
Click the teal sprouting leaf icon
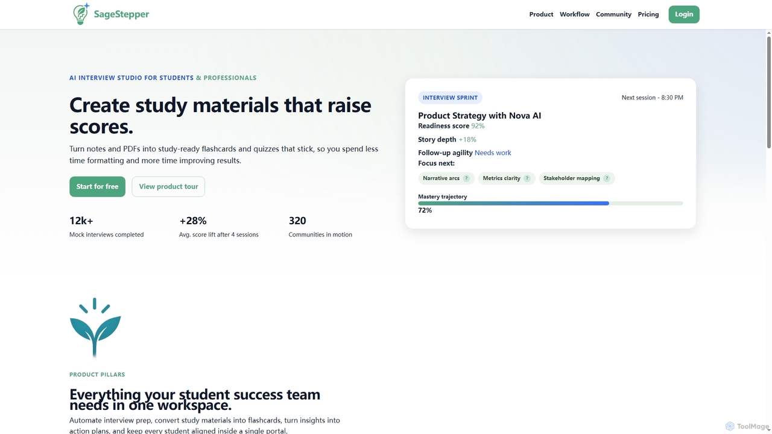[95, 328]
